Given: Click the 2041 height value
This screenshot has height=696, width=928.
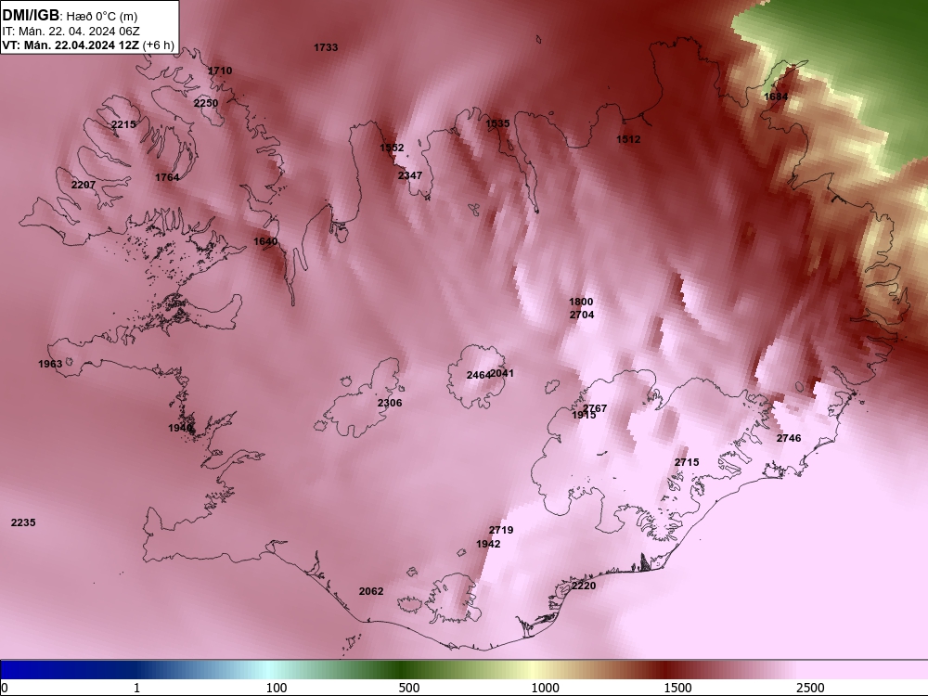Looking at the screenshot, I should (503, 373).
